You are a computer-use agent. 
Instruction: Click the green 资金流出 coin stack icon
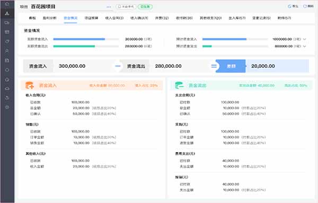pyautogui.click(x=179, y=85)
